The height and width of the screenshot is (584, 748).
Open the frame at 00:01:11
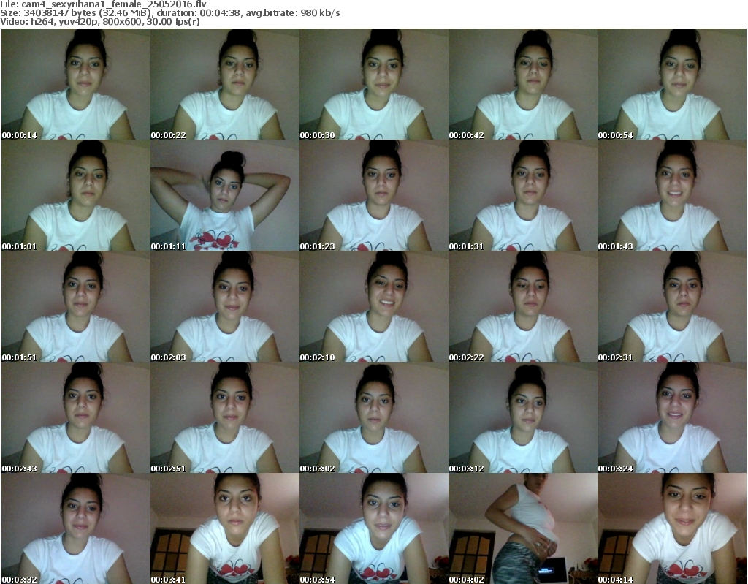click(x=225, y=195)
